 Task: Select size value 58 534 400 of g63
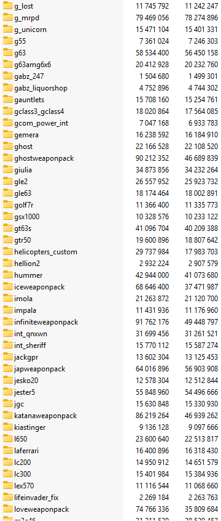pos(152,53)
